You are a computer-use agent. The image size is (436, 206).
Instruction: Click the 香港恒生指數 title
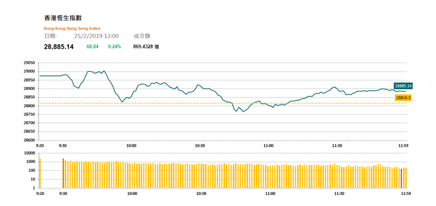pyautogui.click(x=63, y=18)
